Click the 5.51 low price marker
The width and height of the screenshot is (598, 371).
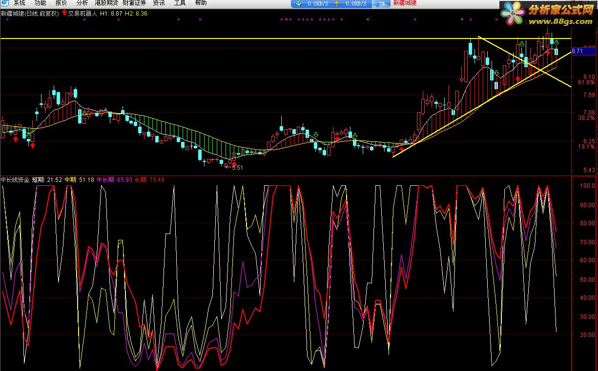click(237, 168)
